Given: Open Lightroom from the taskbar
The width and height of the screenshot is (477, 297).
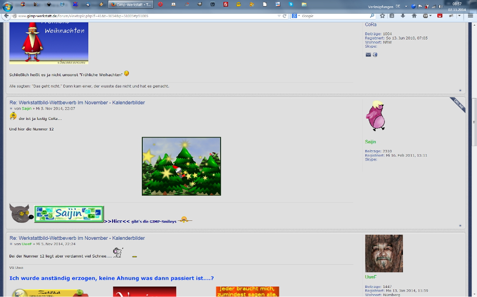Looking at the screenshot, I should point(212,4).
